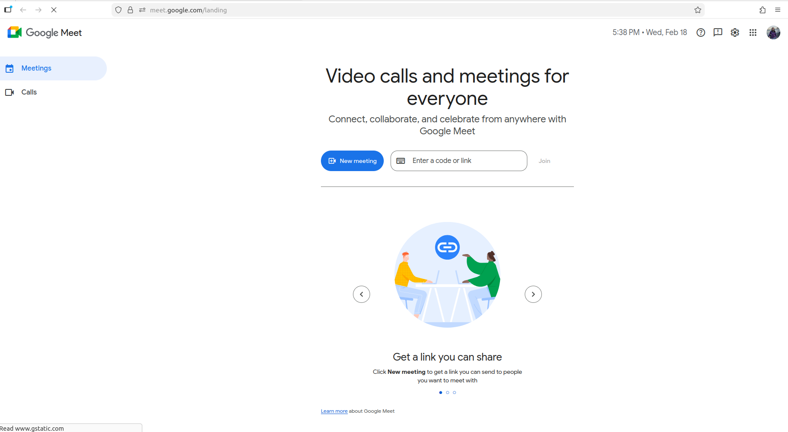Focus the Enter a code or link field

tap(466, 161)
